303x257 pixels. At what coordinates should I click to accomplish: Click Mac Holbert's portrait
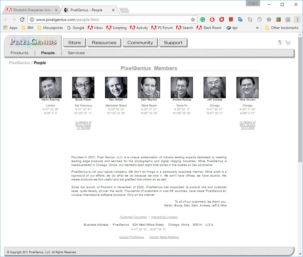click(x=116, y=88)
